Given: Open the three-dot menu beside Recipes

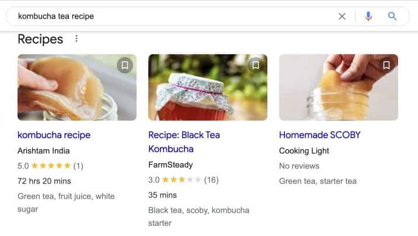Looking at the screenshot, I should tap(76, 39).
